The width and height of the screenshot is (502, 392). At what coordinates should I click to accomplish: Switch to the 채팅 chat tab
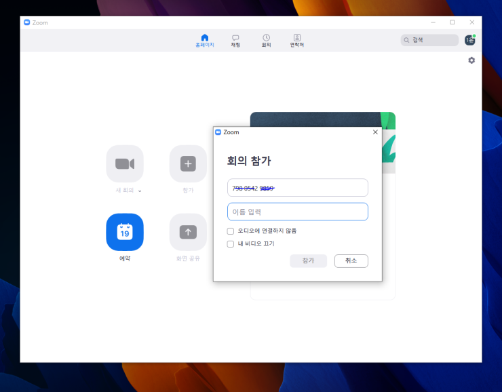tap(235, 41)
